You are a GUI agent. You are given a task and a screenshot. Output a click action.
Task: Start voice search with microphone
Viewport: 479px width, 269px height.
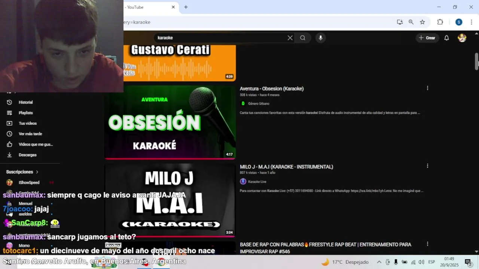[320, 38]
